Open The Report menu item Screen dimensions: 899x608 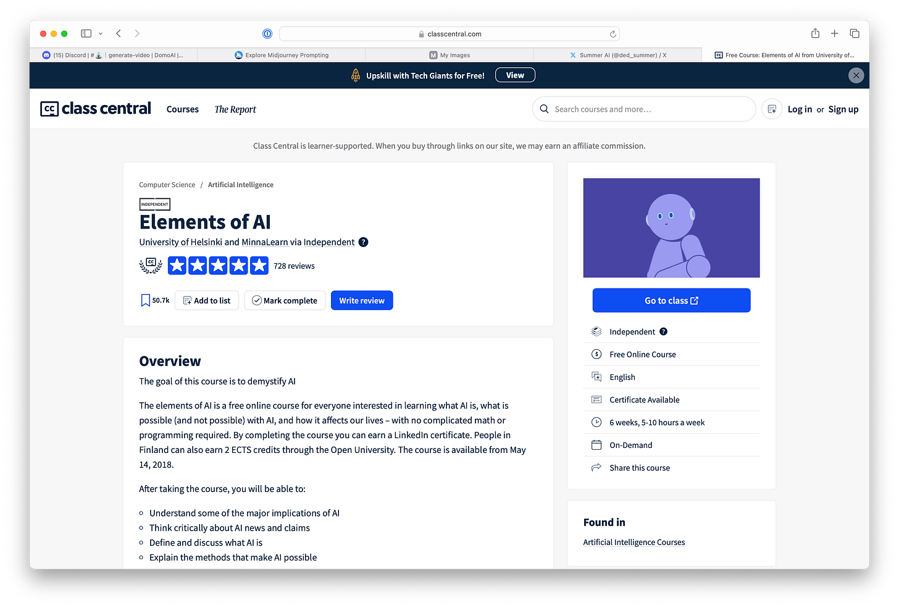pyautogui.click(x=235, y=109)
